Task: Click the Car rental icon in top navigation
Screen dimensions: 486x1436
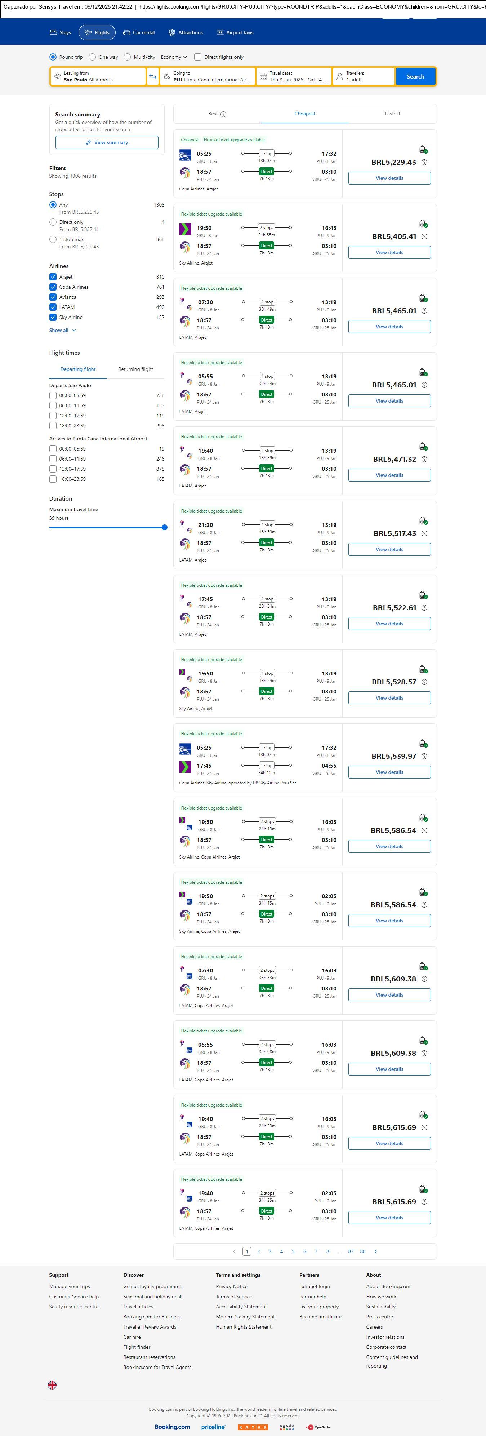Action: coord(126,33)
